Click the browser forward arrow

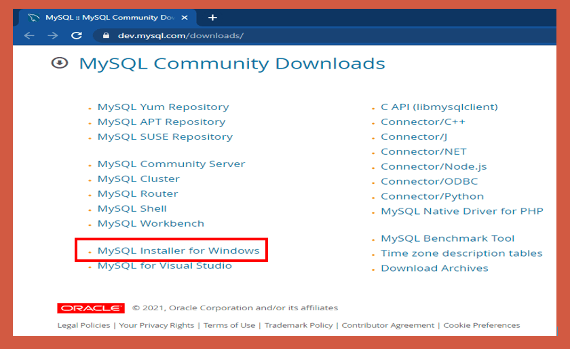click(53, 35)
